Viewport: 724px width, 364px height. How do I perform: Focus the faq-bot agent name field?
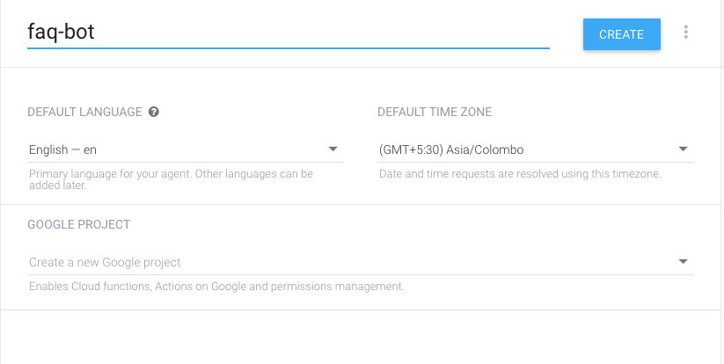(289, 33)
